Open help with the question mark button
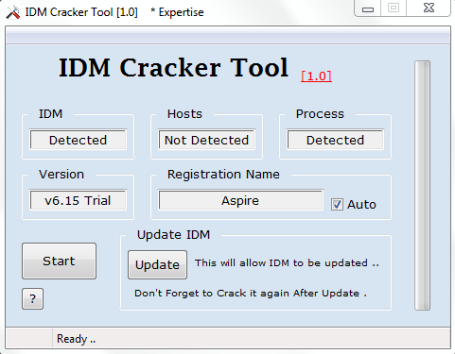455x354 pixels. (32, 298)
